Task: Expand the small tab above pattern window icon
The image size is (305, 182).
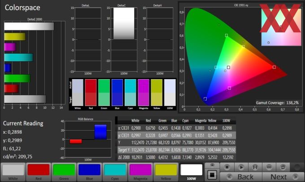Action: tap(212, 165)
